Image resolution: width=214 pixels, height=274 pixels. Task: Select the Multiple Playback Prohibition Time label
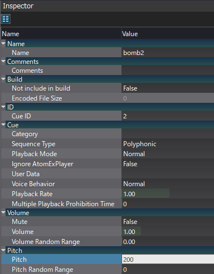[63, 204]
